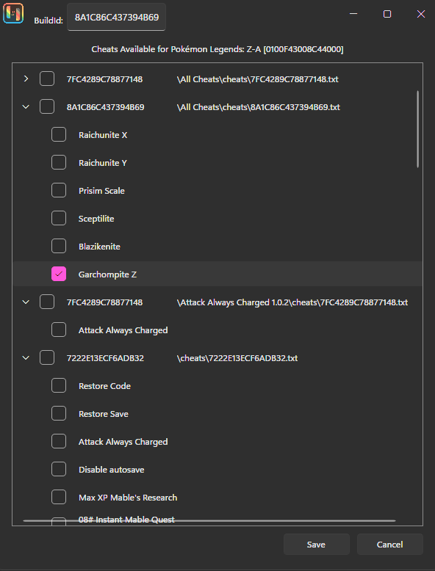This screenshot has width=435, height=571.
Task: Enable the Restore Code checkbox
Action: click(x=59, y=385)
